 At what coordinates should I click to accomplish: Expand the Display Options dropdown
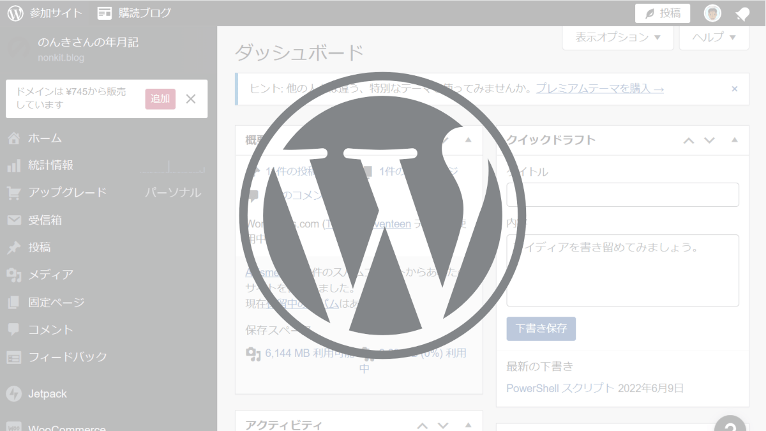617,37
